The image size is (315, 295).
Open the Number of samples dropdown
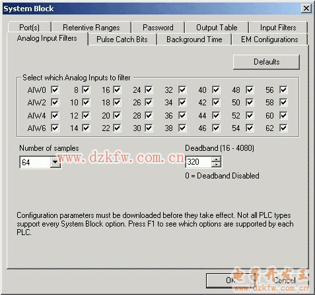tap(55, 162)
